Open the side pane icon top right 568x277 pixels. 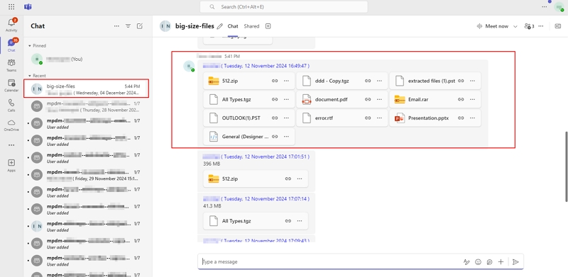[x=558, y=26]
